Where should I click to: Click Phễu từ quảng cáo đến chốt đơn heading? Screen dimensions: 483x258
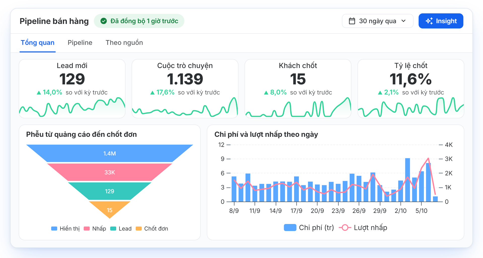click(82, 134)
